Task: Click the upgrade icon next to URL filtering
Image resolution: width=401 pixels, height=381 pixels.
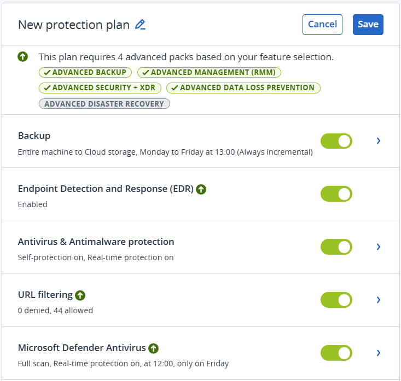Action: point(80,295)
